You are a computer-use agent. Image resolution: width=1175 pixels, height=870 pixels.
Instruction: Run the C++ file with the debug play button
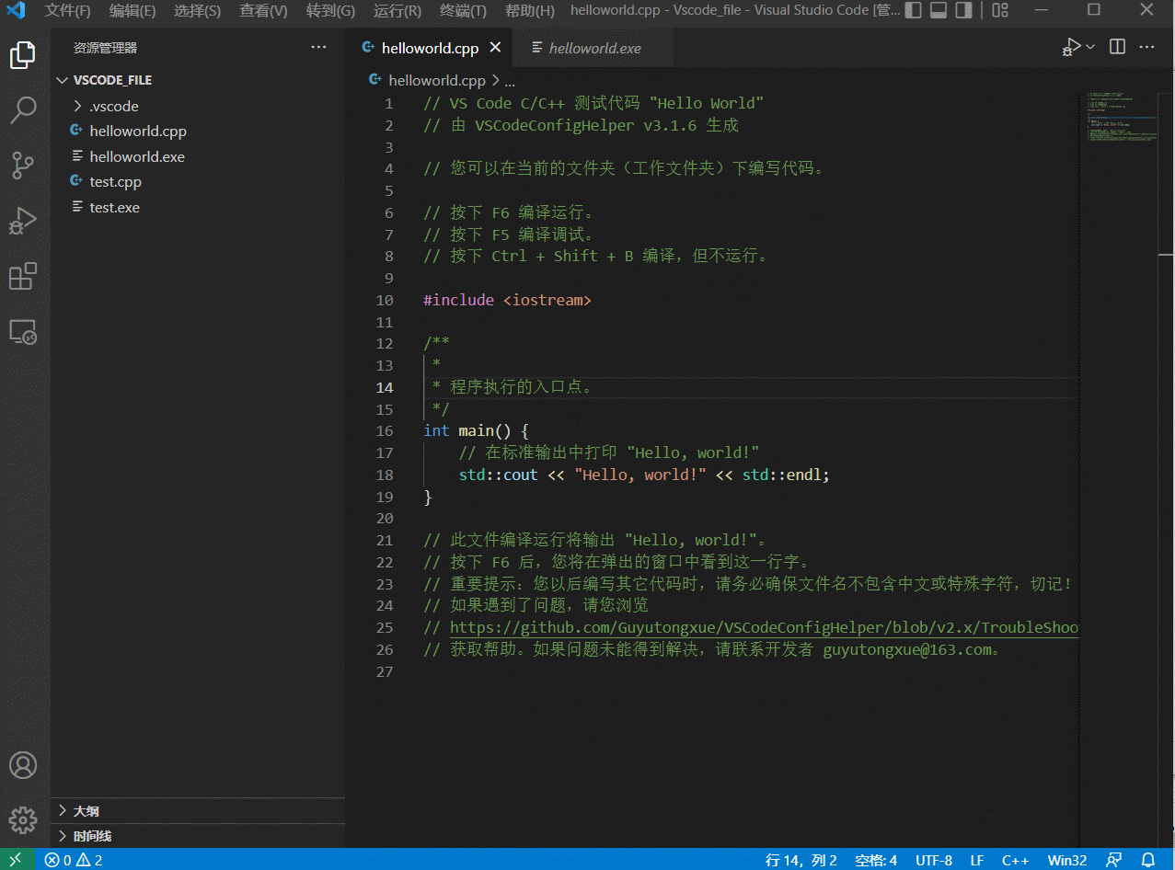click(x=1071, y=46)
